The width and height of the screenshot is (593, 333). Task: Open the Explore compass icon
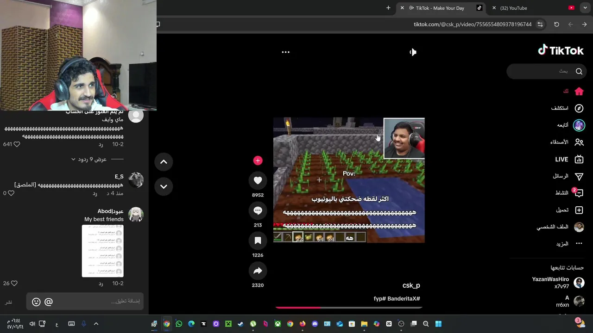coord(579,108)
